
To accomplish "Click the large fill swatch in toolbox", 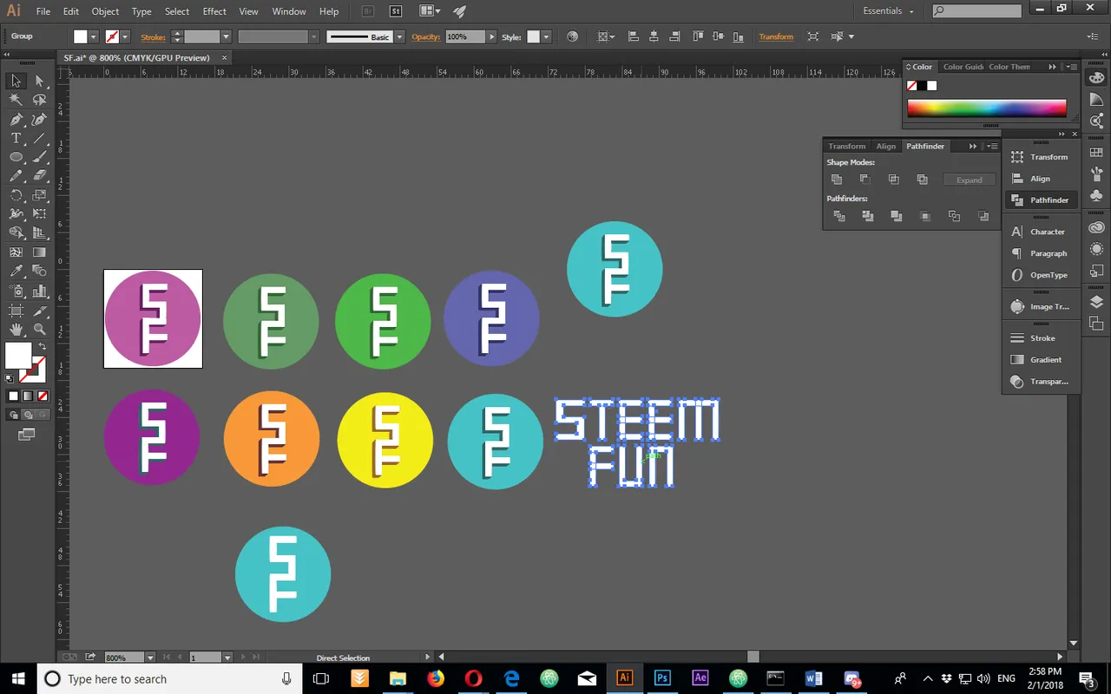I will pyautogui.click(x=17, y=356).
